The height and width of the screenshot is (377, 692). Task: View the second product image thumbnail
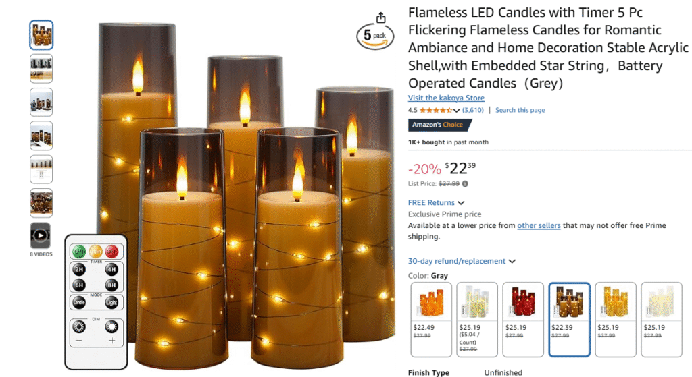(41, 69)
